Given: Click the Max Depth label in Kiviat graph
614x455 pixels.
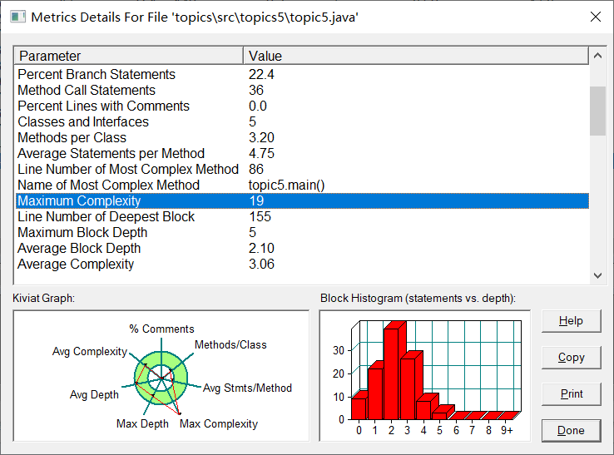Looking at the screenshot, I should pyautogui.click(x=142, y=423).
